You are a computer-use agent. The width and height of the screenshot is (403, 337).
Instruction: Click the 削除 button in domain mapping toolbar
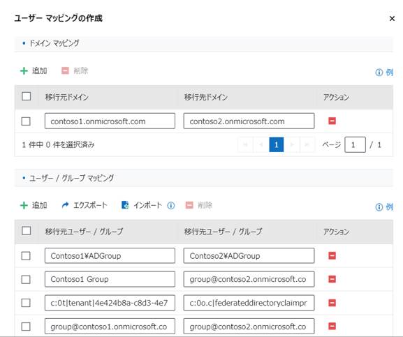coord(75,70)
